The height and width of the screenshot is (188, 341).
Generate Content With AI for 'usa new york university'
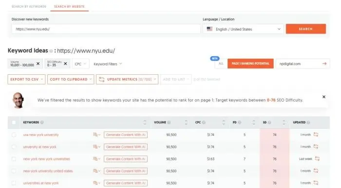click(x=126, y=135)
